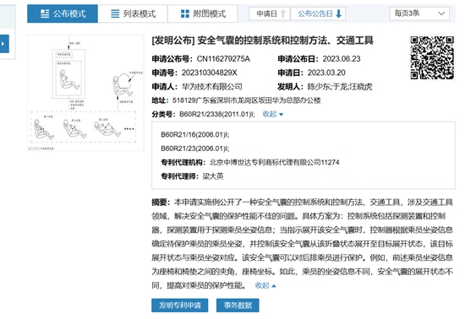Select filing date 2023.03.20
The width and height of the screenshot is (465, 319).
point(326,73)
